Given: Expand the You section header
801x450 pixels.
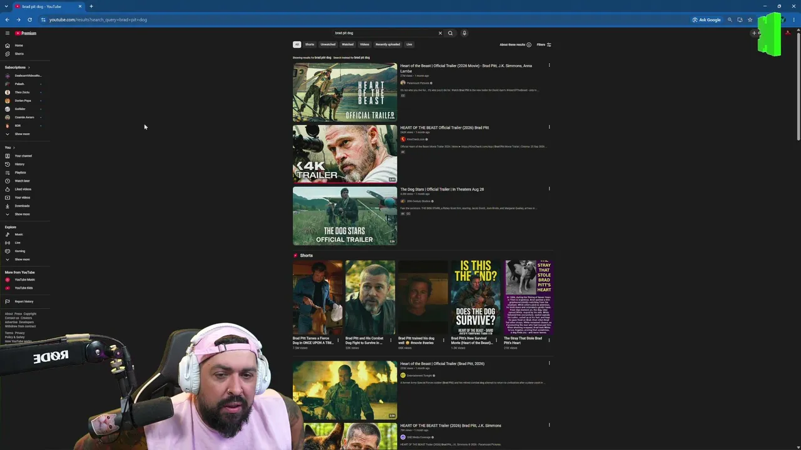Looking at the screenshot, I should (x=9, y=147).
